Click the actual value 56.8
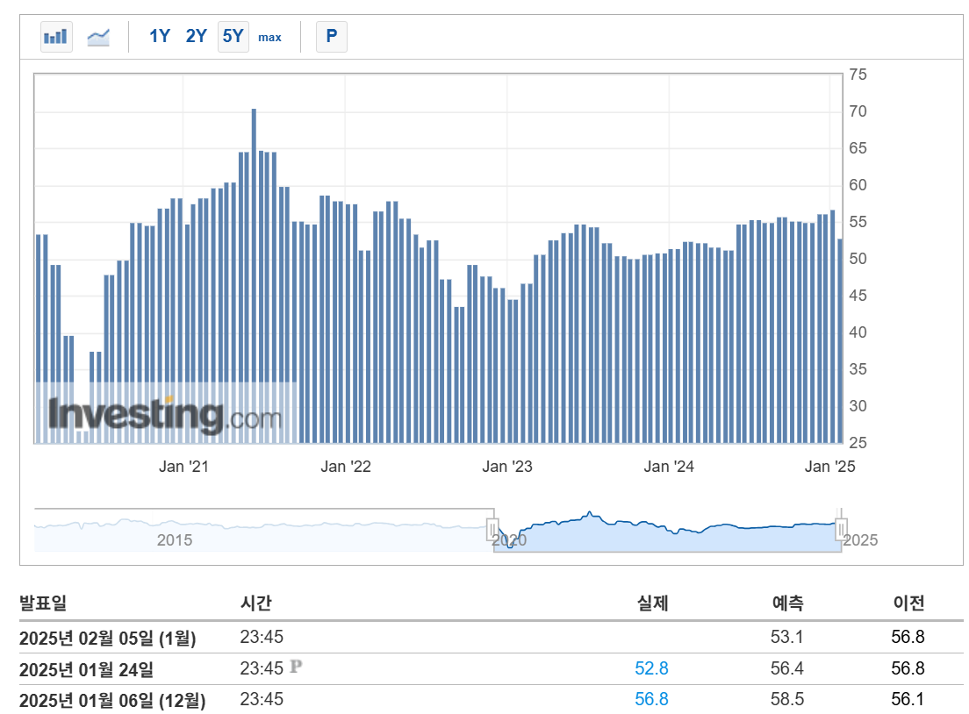The image size is (969, 714). pyautogui.click(x=651, y=699)
